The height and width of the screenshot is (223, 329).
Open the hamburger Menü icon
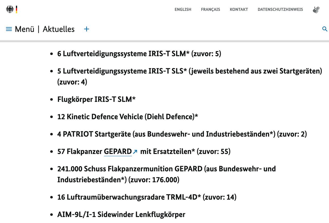[9, 29]
